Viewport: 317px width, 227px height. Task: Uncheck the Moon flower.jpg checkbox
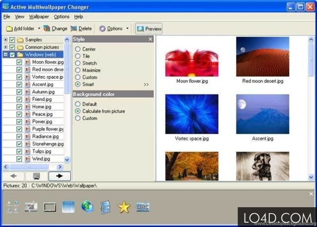(19, 62)
